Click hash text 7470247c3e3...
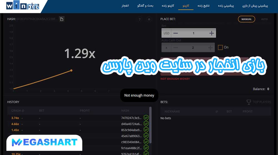 [x=131, y=118]
